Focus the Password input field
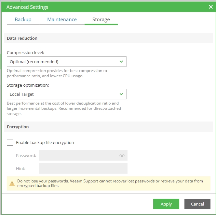 pyautogui.click(x=78, y=155)
